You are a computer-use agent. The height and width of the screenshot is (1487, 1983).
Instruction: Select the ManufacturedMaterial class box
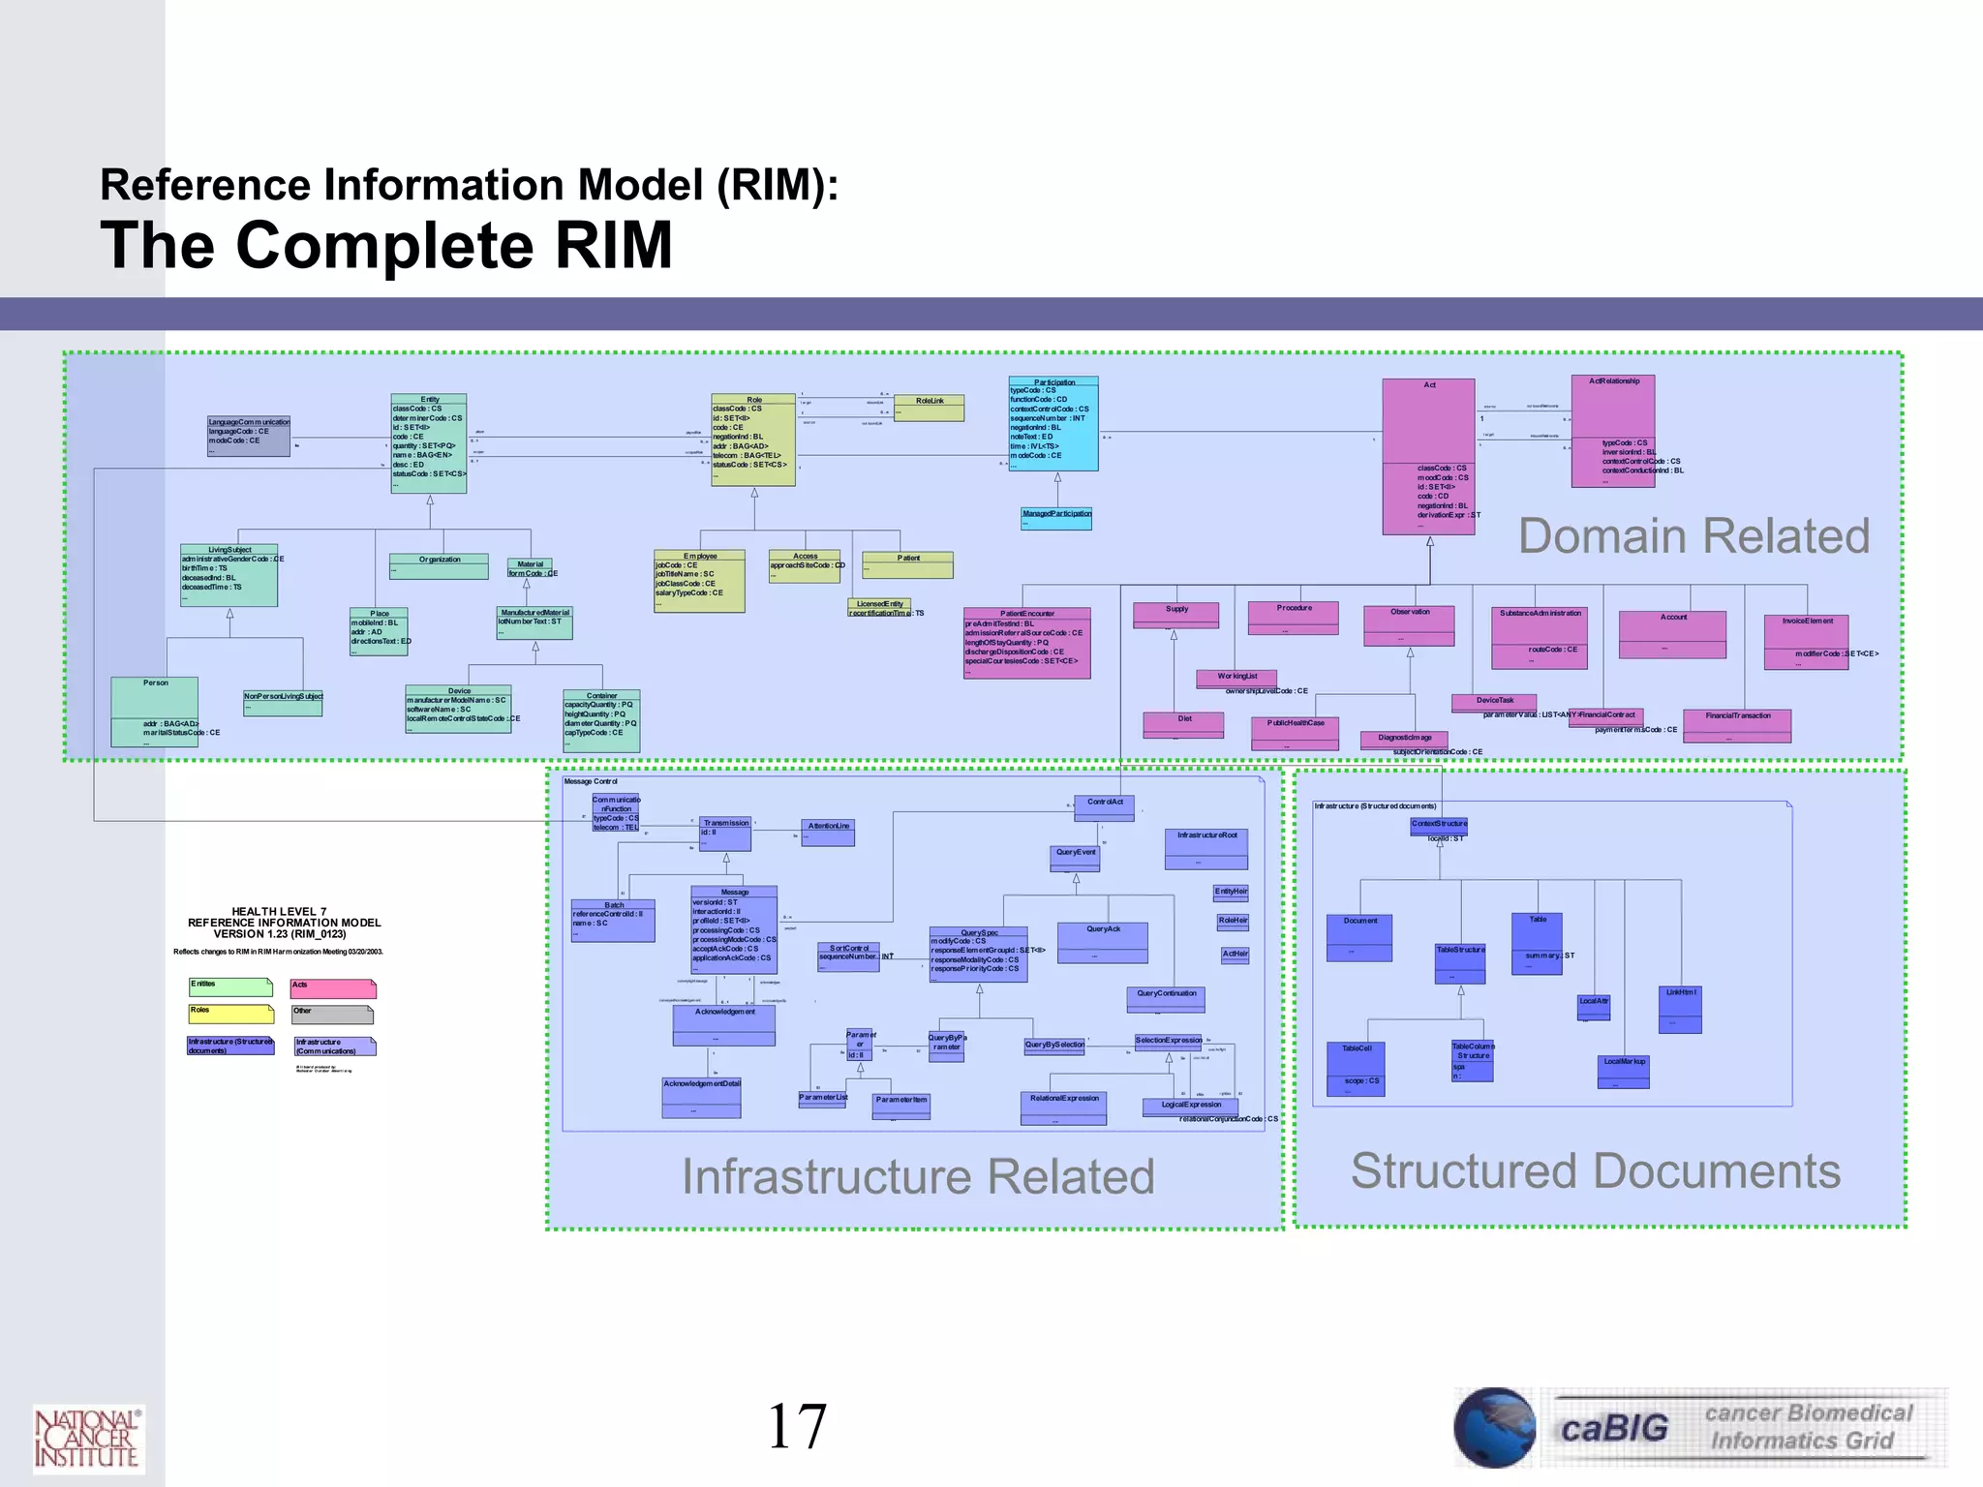[x=534, y=622]
